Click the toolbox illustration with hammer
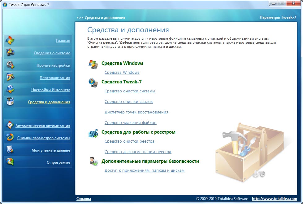 [249, 152]
